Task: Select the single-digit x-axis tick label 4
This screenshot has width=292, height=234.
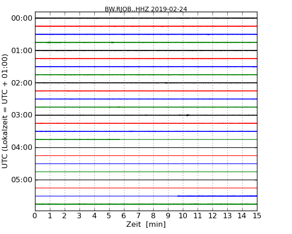Action: 94,216
